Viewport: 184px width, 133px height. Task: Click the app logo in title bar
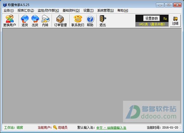tap(5, 5)
